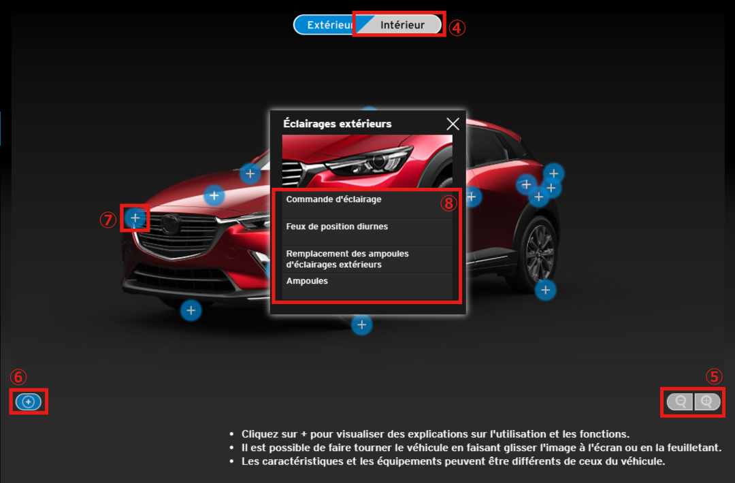This screenshot has width=735, height=483.
Task: Close the Éclairages extérieurs popup
Action: click(453, 124)
